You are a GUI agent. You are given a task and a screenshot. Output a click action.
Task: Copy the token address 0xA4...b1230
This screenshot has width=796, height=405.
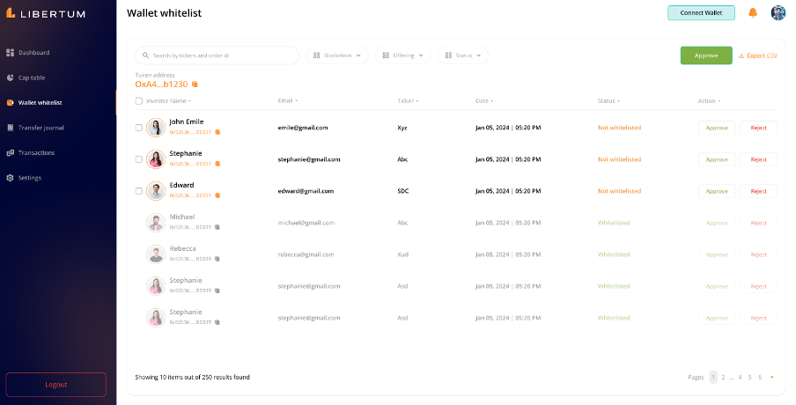click(195, 85)
